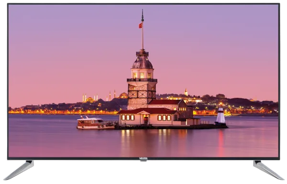Select the right TV stand leg
287x184 pixels.
[x=268, y=170]
